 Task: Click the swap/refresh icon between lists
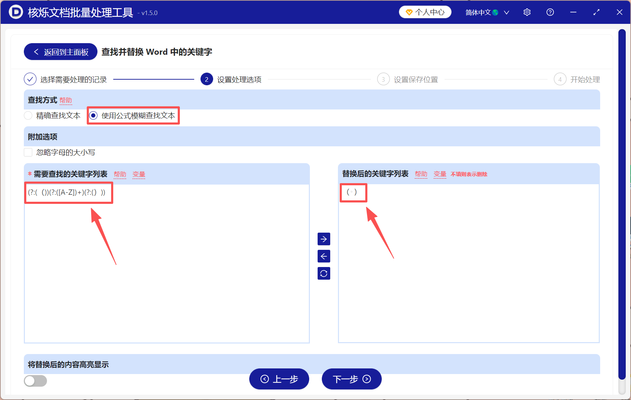tap(324, 273)
